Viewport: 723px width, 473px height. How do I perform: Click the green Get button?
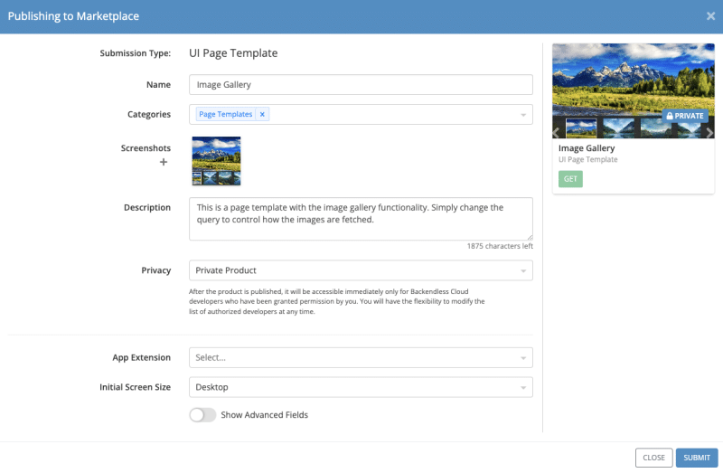(x=570, y=179)
